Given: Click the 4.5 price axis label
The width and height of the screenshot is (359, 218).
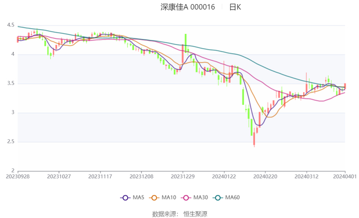Looking at the screenshot, I should [x=11, y=25].
